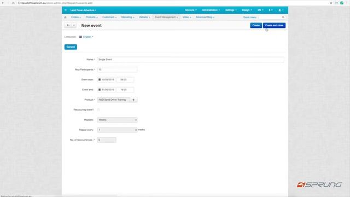Image resolution: width=350 pixels, height=197 pixels.
Task: Click the browser back arrow
Action: (x=3, y=3)
